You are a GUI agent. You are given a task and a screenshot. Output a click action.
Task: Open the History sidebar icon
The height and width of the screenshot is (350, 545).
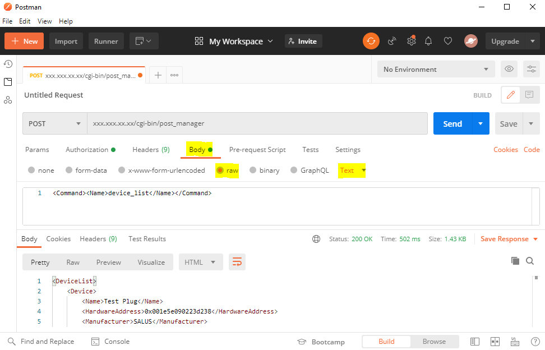pyautogui.click(x=8, y=64)
